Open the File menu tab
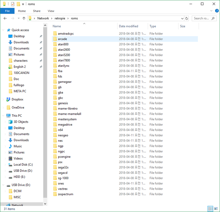Screen dimensions: 220x212 pos(7,11)
